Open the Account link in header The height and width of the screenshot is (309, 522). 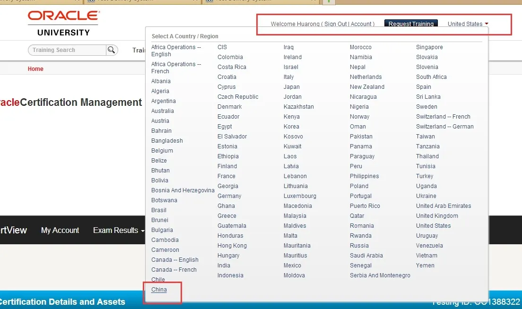(361, 24)
